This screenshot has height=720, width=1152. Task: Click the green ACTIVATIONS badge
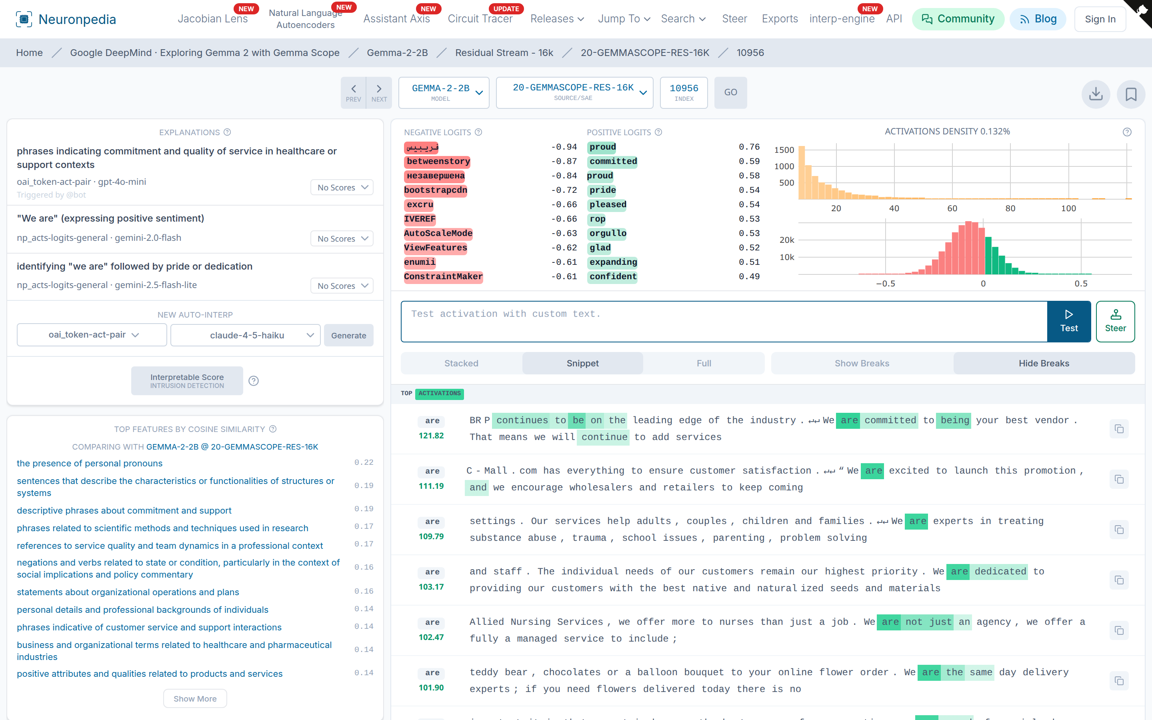(439, 393)
